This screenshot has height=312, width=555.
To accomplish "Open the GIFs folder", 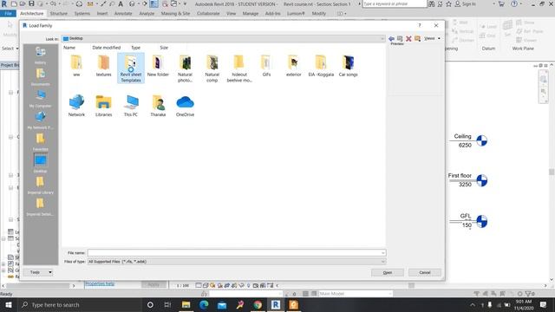I will pos(266,66).
